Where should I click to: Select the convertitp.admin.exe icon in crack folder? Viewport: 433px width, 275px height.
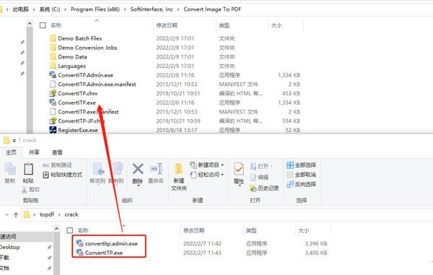coord(79,243)
